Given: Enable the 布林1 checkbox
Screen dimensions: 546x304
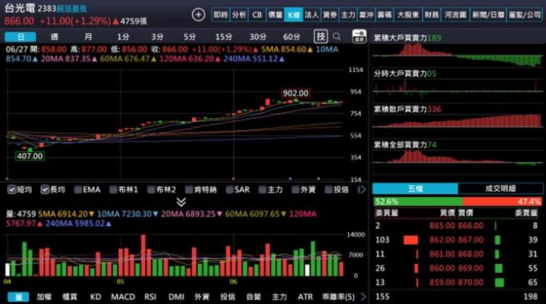Looking at the screenshot, I should pos(113,190).
